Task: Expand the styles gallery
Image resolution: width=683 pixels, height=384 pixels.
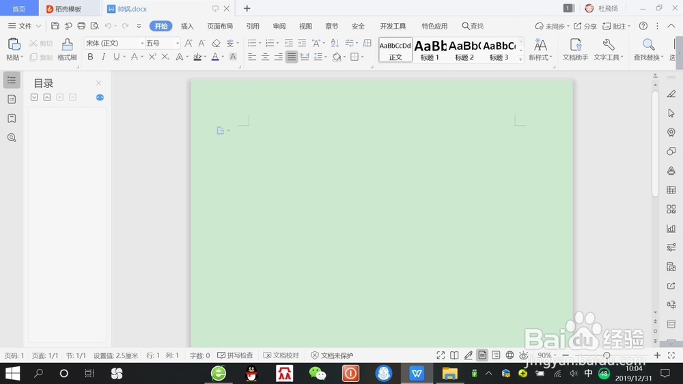Action: pyautogui.click(x=520, y=59)
